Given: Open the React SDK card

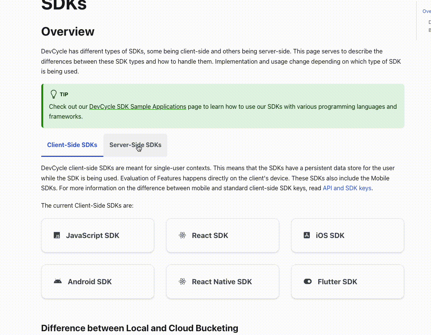Looking at the screenshot, I should click(223, 235).
